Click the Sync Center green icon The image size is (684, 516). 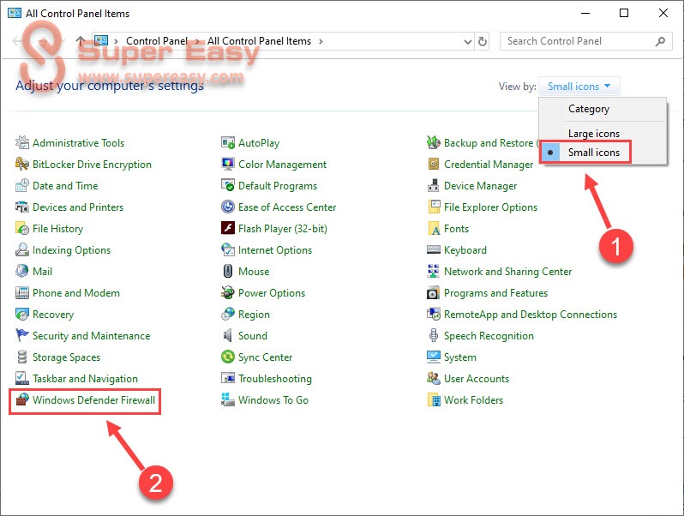pos(228,357)
